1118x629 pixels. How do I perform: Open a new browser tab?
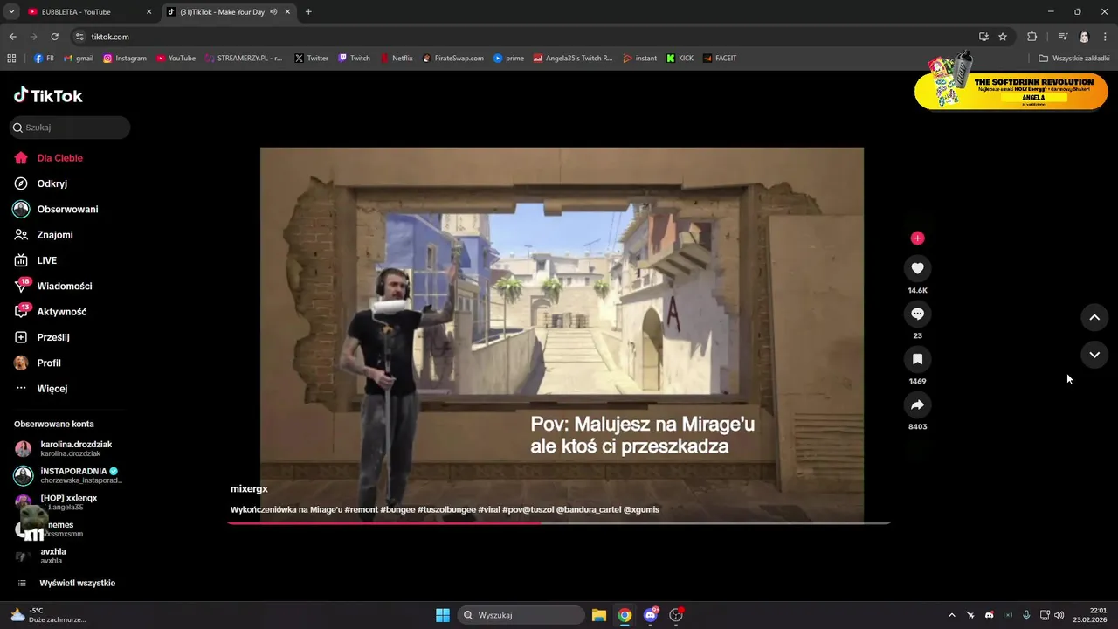pyautogui.click(x=308, y=12)
